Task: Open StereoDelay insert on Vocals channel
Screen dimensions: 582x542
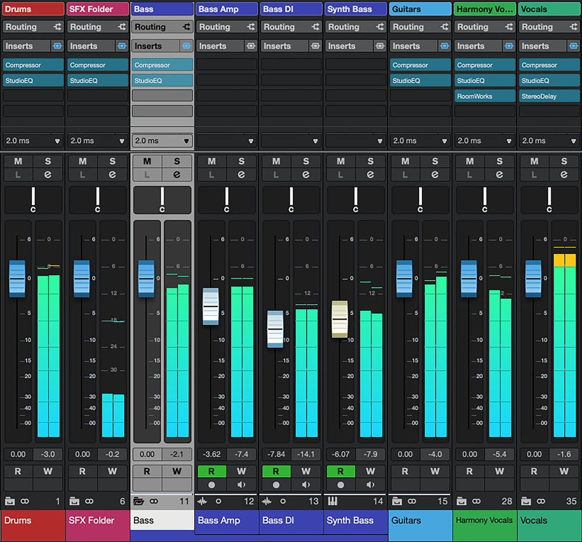Action: point(549,96)
